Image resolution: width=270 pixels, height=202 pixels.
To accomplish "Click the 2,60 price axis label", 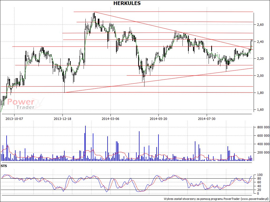I will pos(260,25).
